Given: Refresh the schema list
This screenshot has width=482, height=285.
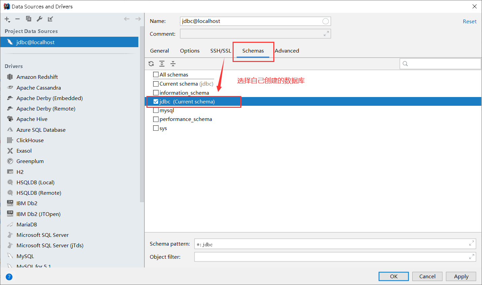Looking at the screenshot, I should (x=151, y=63).
